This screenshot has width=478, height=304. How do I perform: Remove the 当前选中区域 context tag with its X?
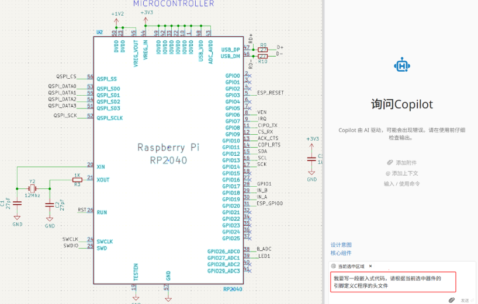pyautogui.click(x=370, y=266)
